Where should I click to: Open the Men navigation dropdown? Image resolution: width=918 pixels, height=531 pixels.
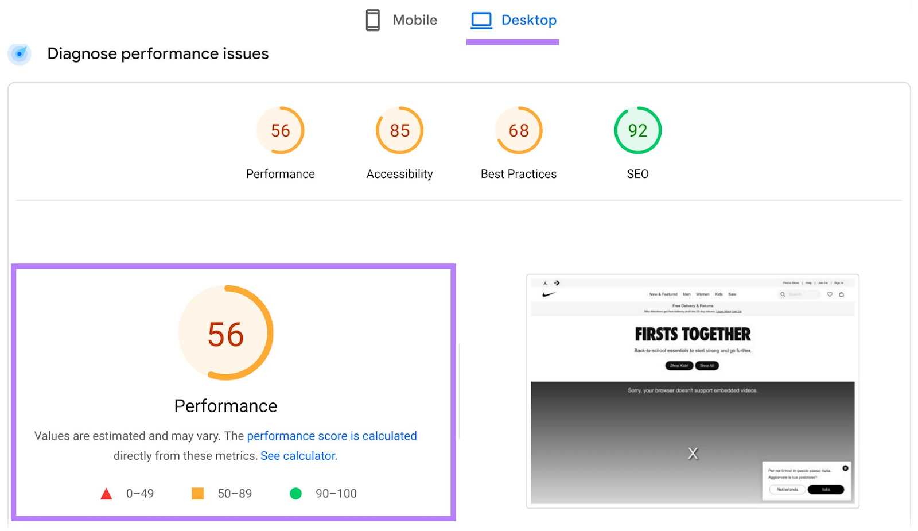[687, 294]
